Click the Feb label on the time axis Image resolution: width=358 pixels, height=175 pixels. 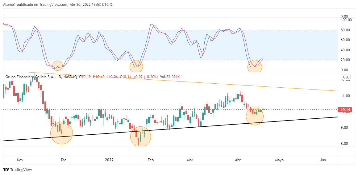click(150, 160)
